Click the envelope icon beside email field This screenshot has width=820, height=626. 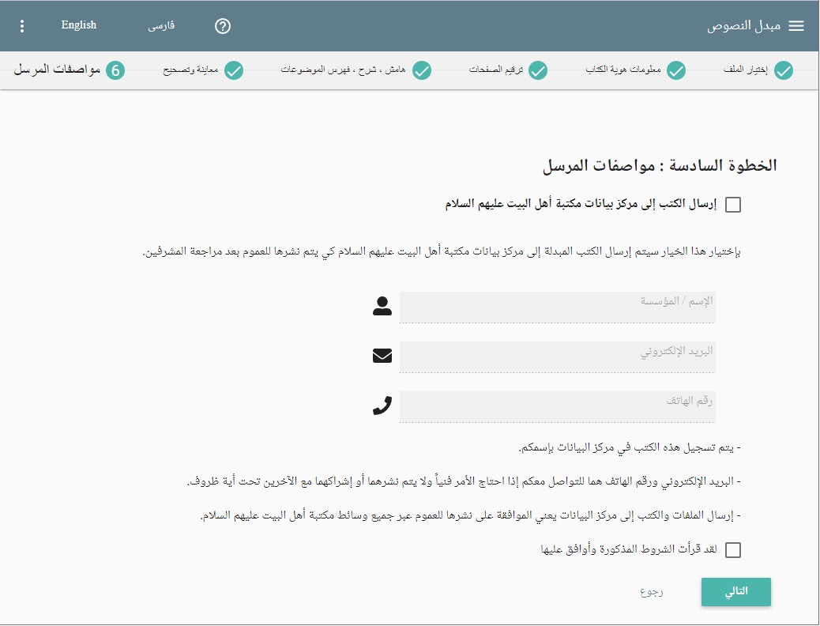(382, 356)
